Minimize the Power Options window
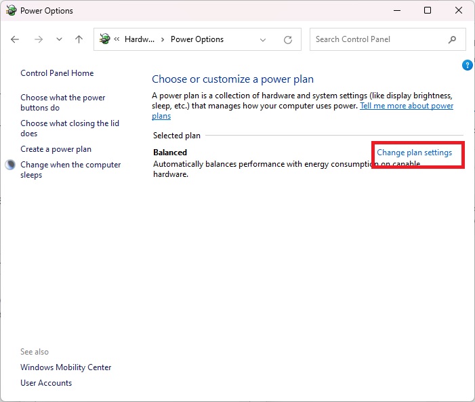 click(x=397, y=10)
